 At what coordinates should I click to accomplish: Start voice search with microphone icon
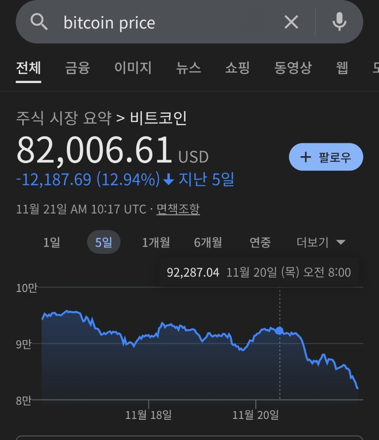point(339,22)
